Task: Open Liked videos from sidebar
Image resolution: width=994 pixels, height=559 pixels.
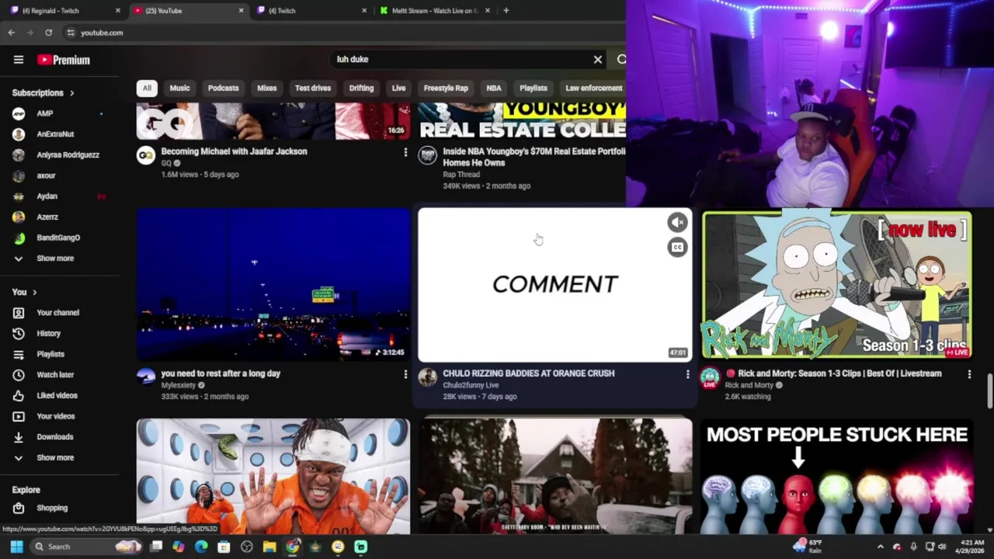Action: pos(58,395)
